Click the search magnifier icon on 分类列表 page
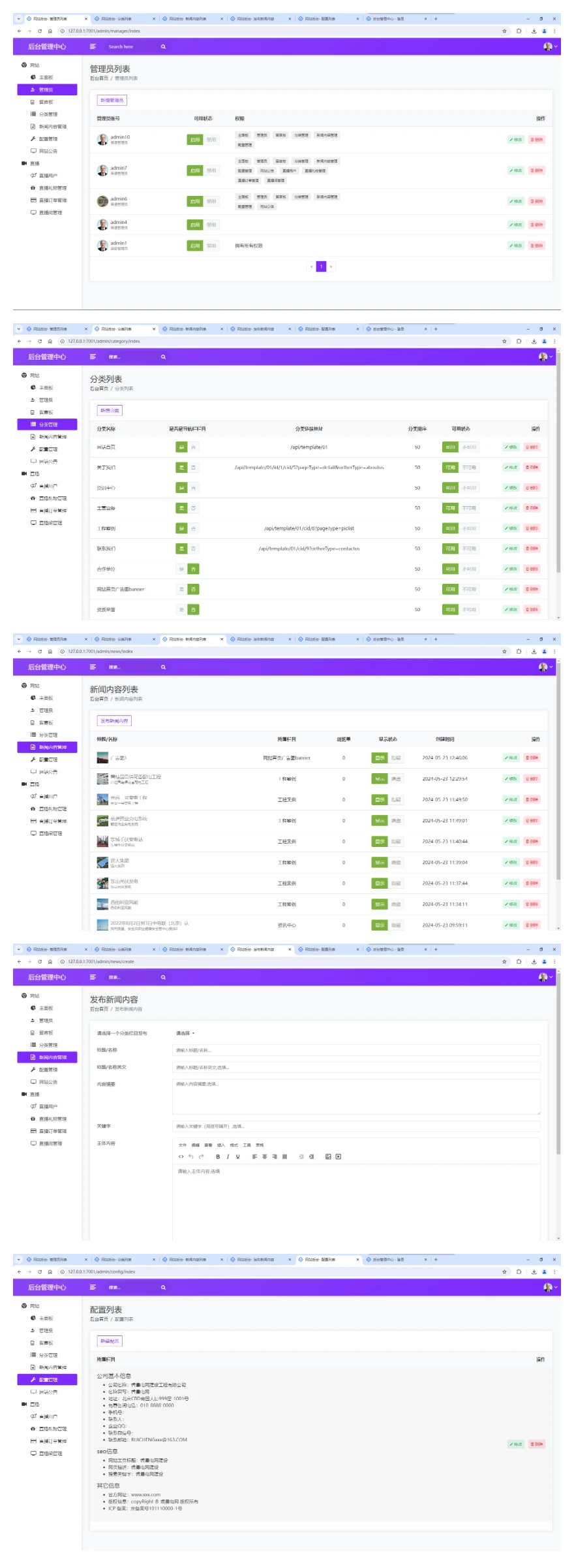This screenshot has width=574, height=1564. pos(163,357)
